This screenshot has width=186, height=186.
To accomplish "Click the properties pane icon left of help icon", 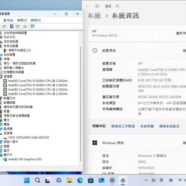I will click(x=4, y=26).
